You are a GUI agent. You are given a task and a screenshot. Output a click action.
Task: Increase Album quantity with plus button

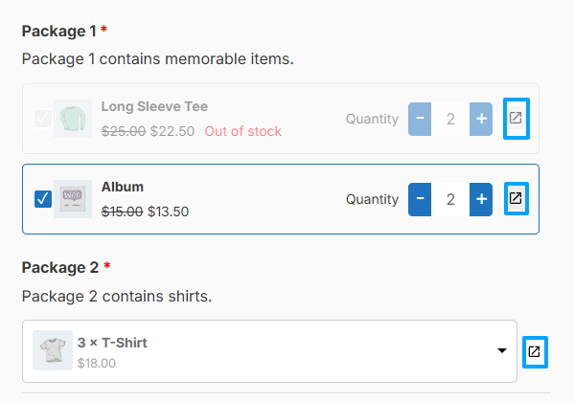[x=481, y=199]
